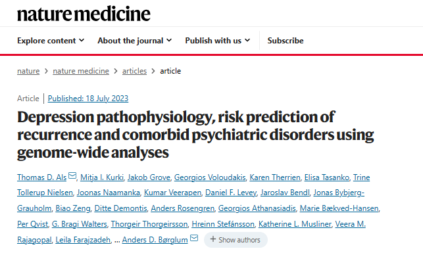Expand the Explore content dropdown
The image size is (423, 253).
click(x=51, y=41)
